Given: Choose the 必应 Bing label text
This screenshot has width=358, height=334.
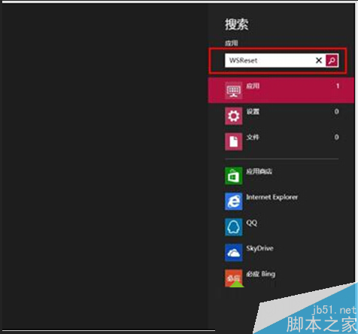Looking at the screenshot, I should (x=261, y=274).
